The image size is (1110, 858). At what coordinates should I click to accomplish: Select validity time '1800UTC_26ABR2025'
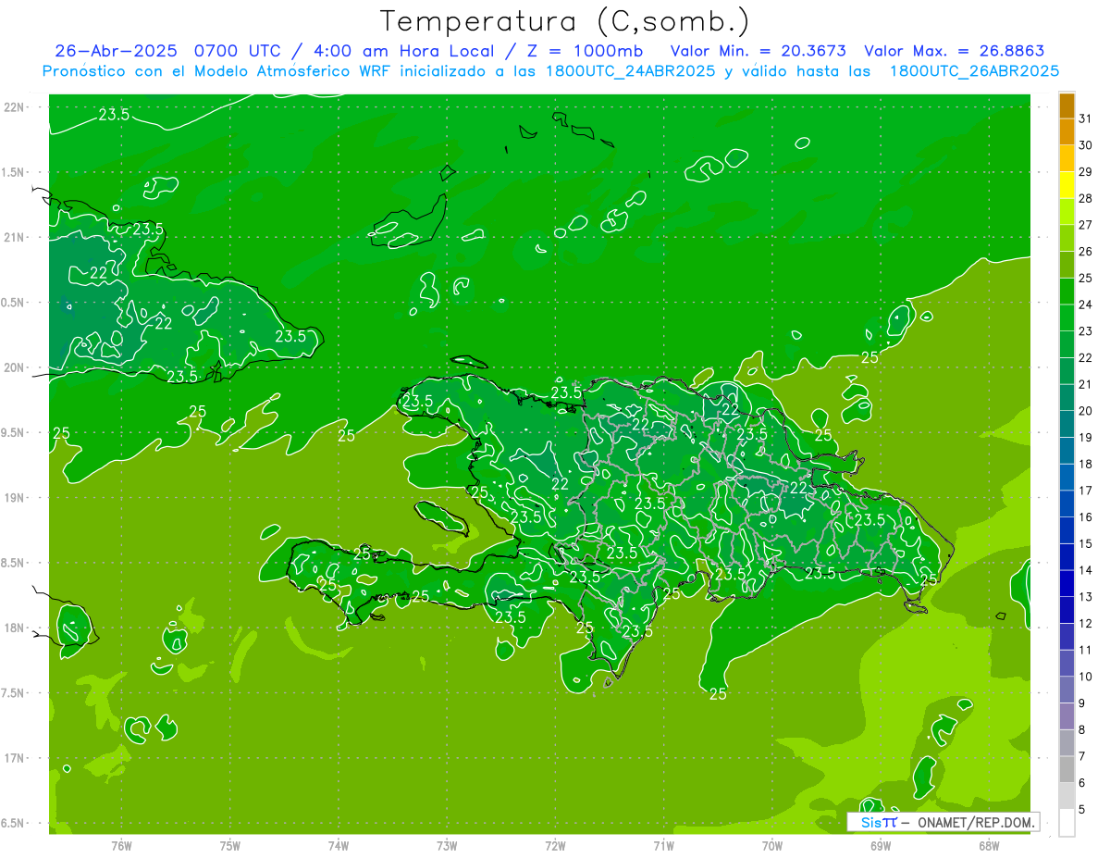974,71
